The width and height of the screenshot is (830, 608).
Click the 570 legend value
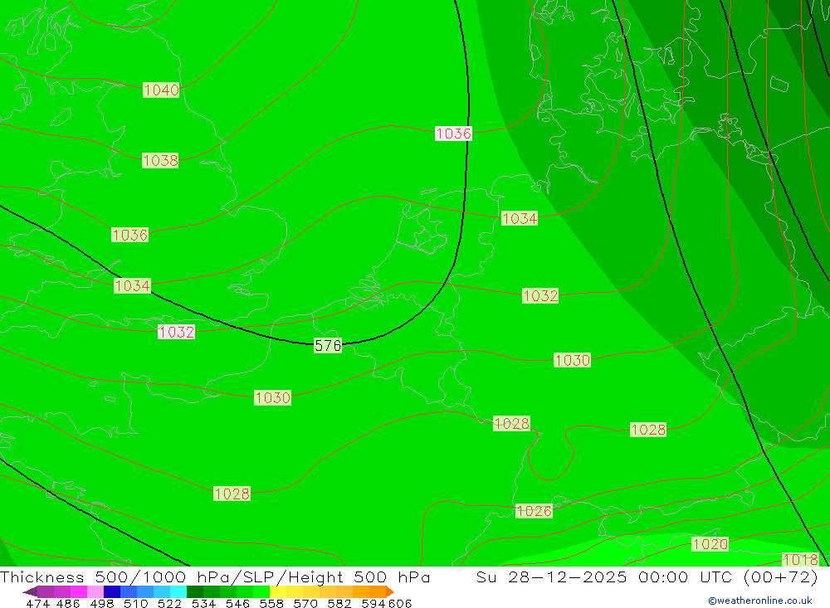point(305,603)
